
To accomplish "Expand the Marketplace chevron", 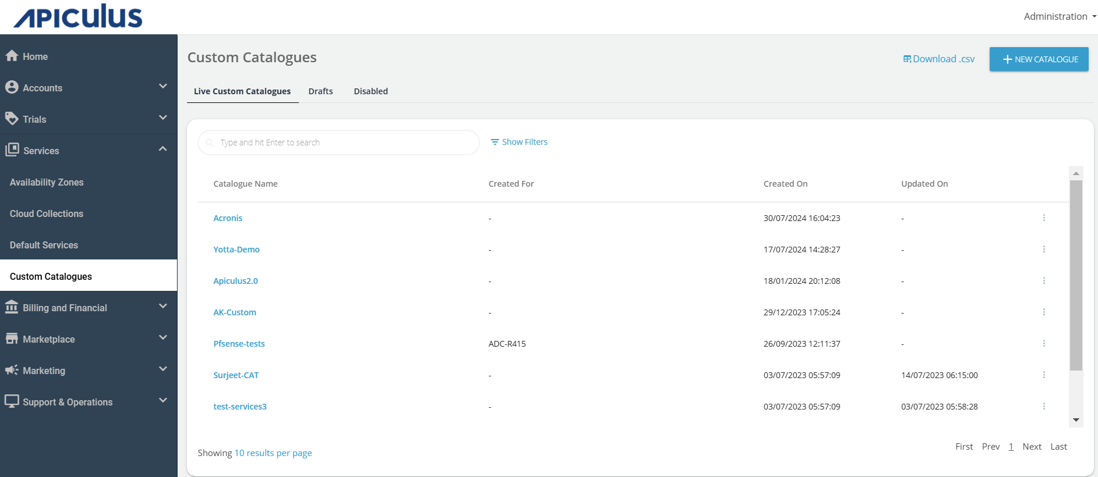I will tap(163, 337).
